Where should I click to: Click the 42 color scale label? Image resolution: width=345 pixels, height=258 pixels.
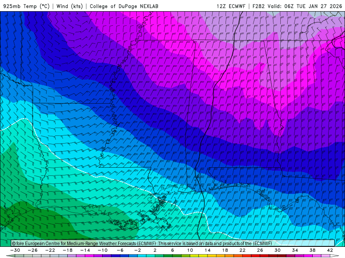(x=330, y=250)
